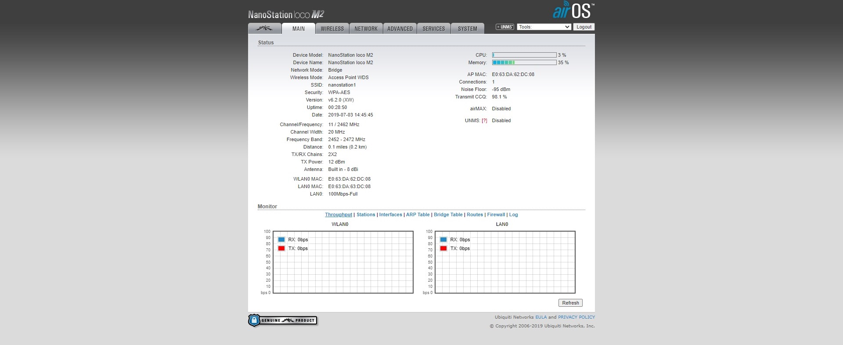Click the LAN0 speed 100Mbps-Full
This screenshot has width=843, height=345.
(343, 194)
